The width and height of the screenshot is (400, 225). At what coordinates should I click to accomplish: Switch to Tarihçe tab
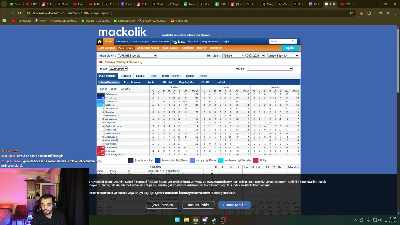point(190,76)
